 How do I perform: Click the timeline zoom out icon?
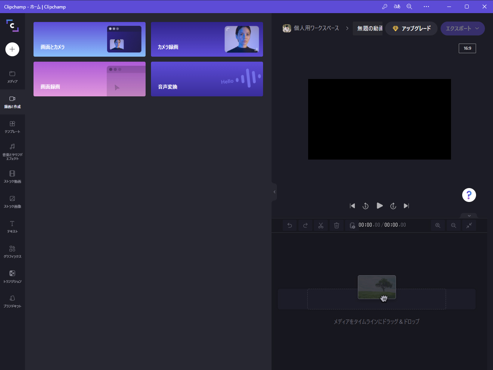tap(454, 225)
